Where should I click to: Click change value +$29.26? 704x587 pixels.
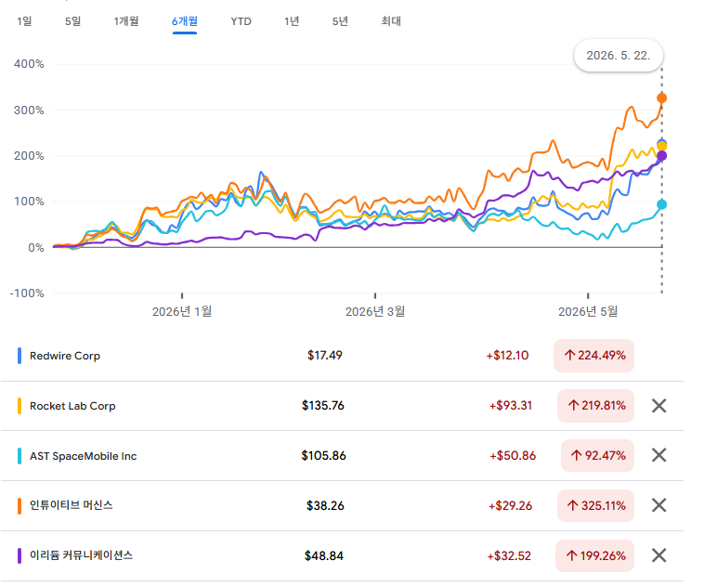[x=510, y=505]
